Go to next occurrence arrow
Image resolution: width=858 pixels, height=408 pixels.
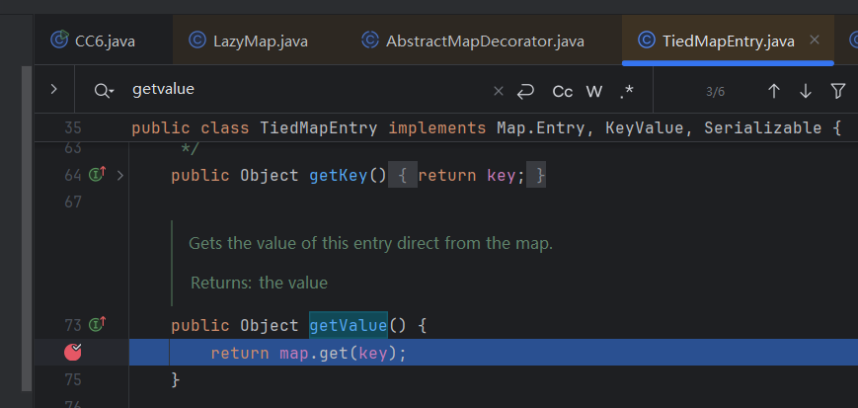click(805, 91)
